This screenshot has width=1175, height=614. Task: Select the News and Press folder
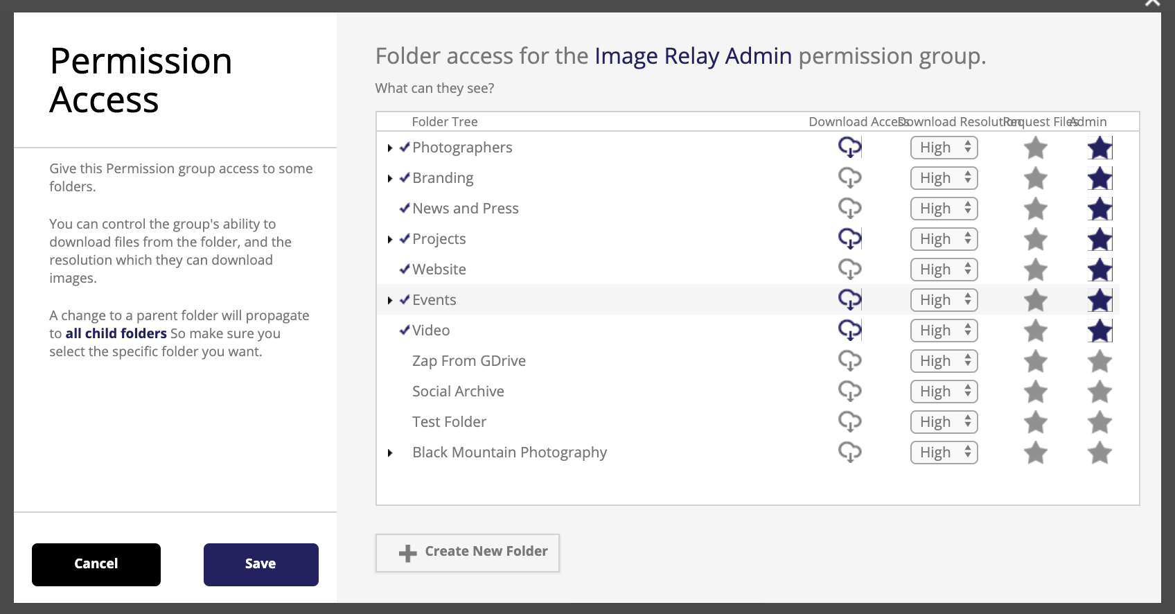point(466,209)
